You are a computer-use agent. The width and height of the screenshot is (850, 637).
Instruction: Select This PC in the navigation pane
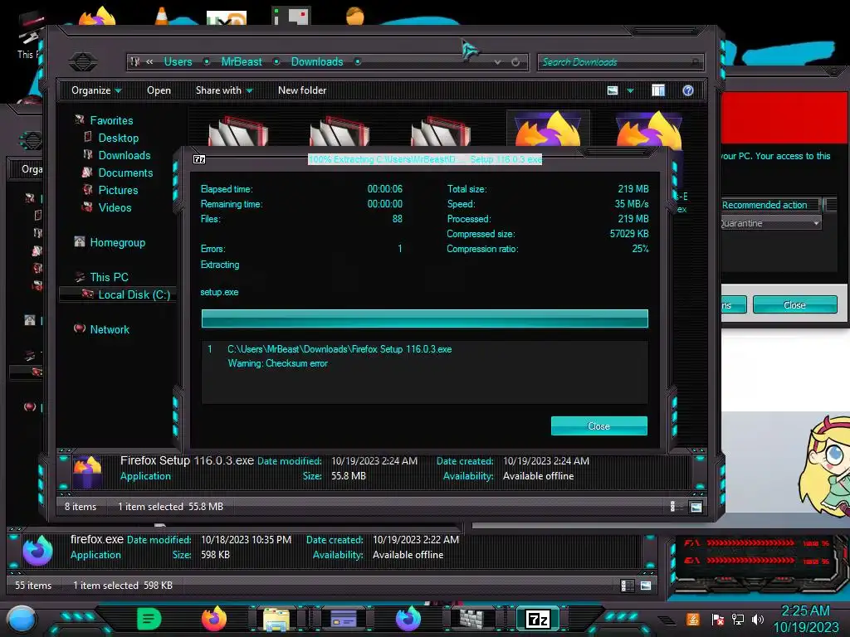point(109,277)
